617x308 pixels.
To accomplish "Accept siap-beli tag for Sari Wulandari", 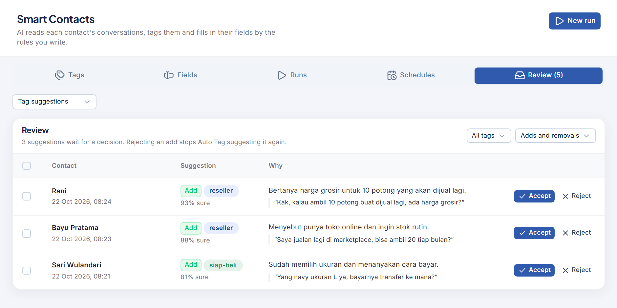I will pyautogui.click(x=534, y=270).
